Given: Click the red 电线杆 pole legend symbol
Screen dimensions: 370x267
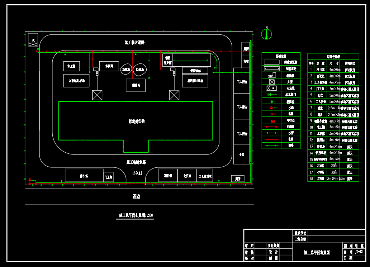Looking at the screenshot, I should coord(272,127).
